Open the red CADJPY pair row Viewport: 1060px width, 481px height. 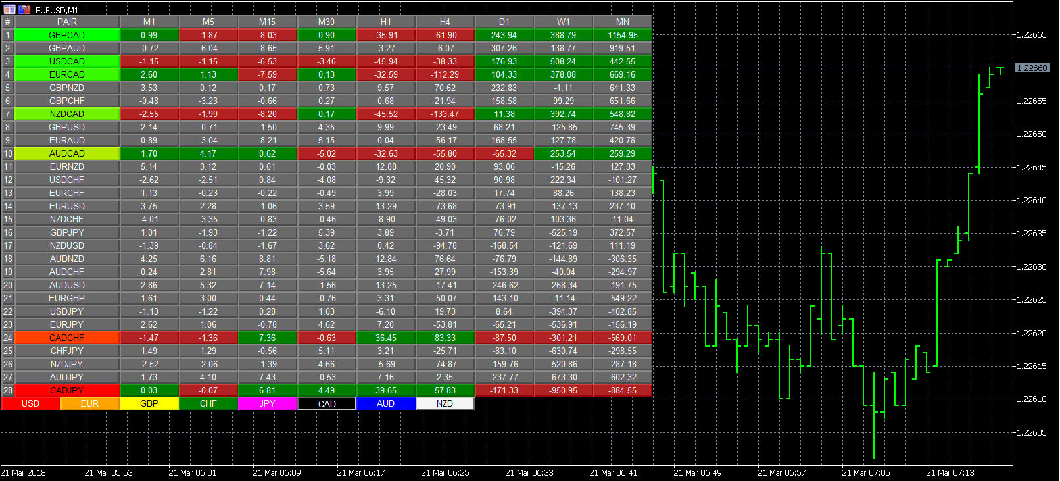coord(67,390)
